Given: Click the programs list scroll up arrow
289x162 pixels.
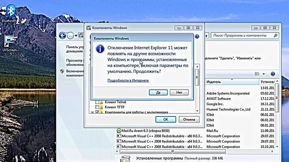Looking at the screenshot, I should (x=277, y=81).
